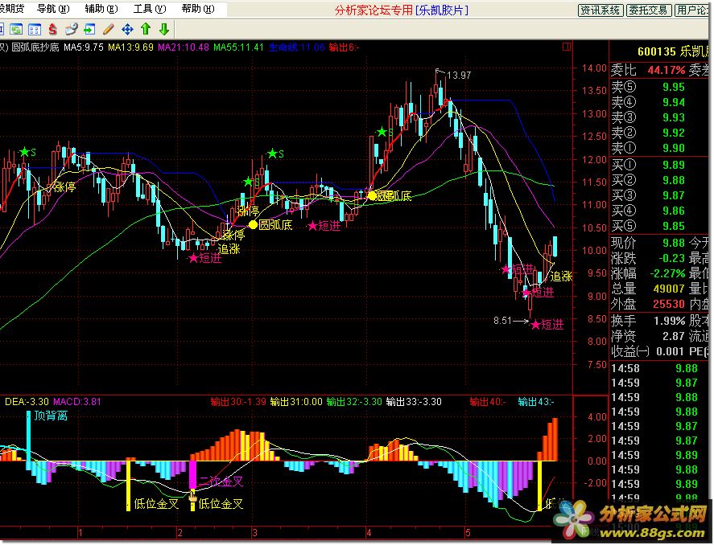This screenshot has width=714, height=545.
Task: Click the 买⑤ price 9.85
Action: click(674, 226)
